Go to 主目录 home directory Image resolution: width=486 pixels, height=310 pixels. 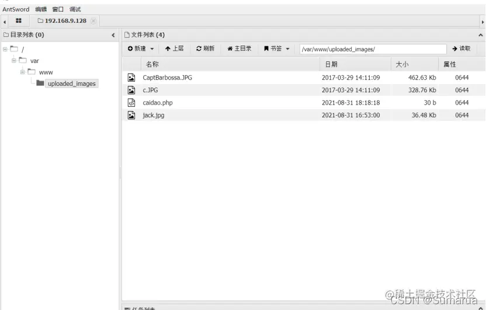coord(239,48)
